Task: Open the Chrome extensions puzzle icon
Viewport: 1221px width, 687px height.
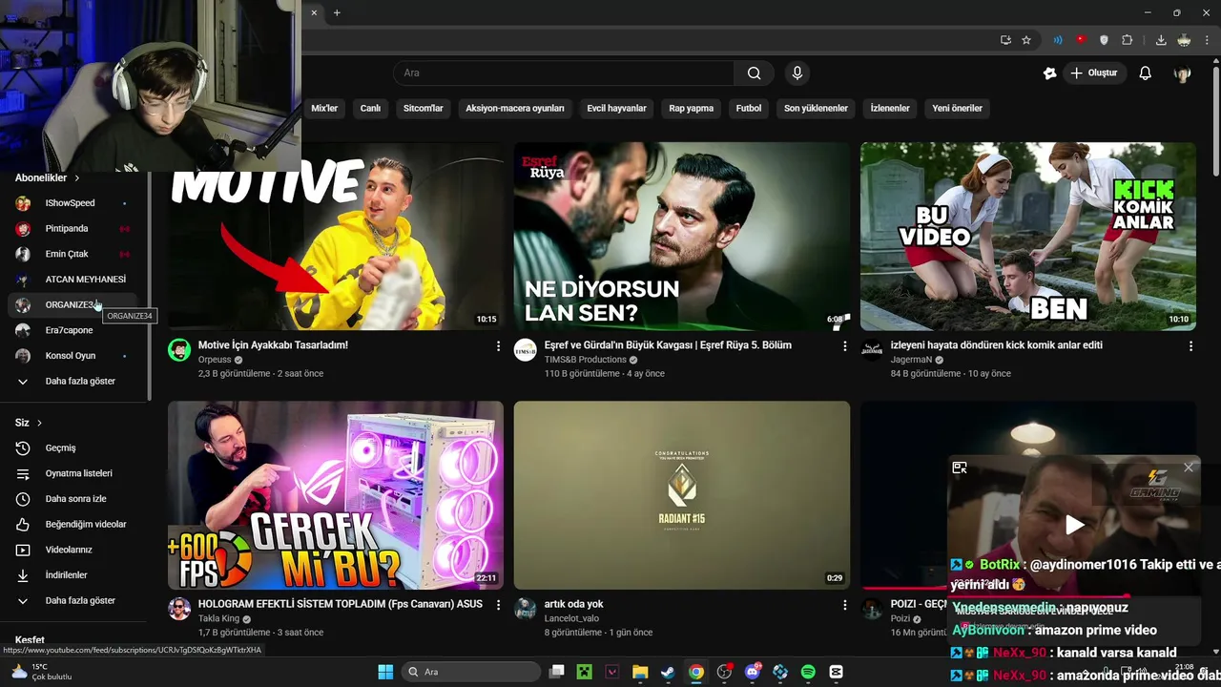Action: pos(1127,40)
